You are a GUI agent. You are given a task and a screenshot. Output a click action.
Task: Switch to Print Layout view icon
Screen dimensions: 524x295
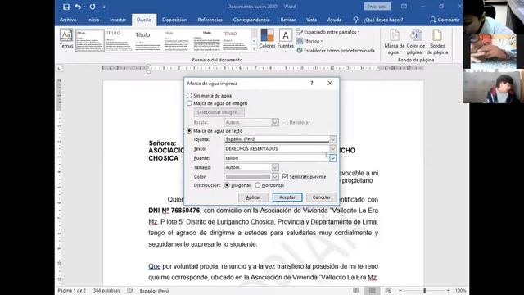coord(372,290)
